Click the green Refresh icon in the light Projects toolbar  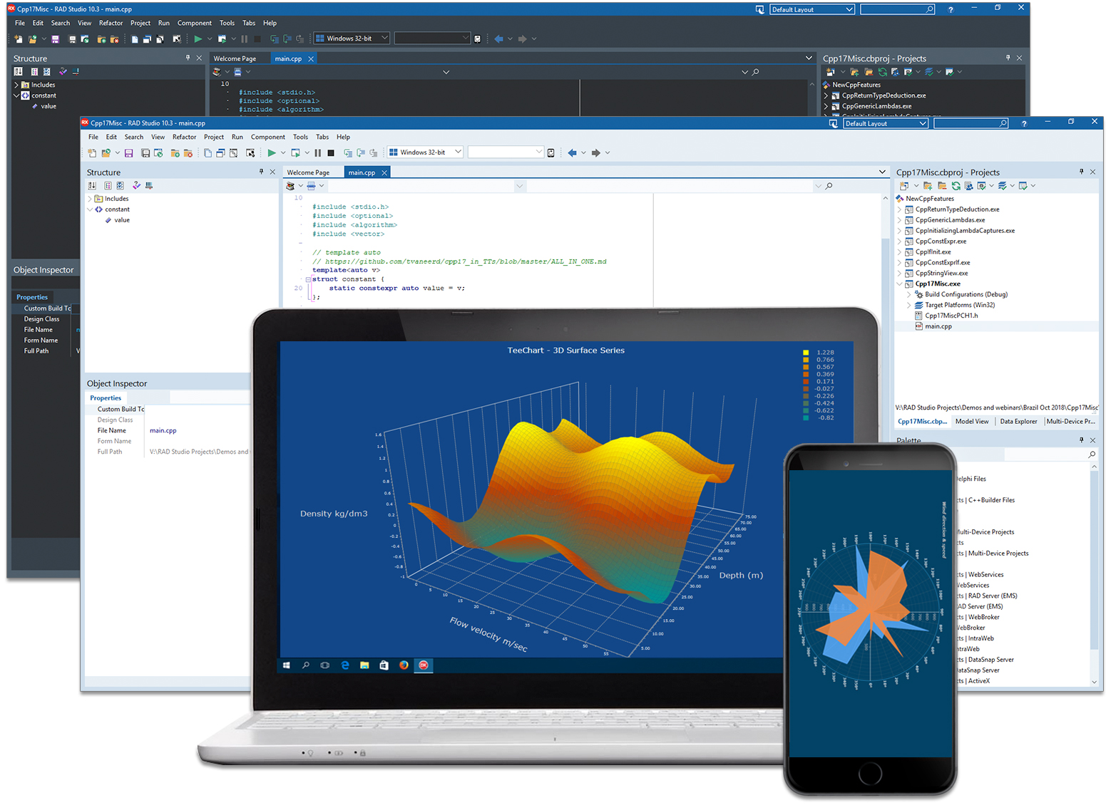pyautogui.click(x=956, y=186)
